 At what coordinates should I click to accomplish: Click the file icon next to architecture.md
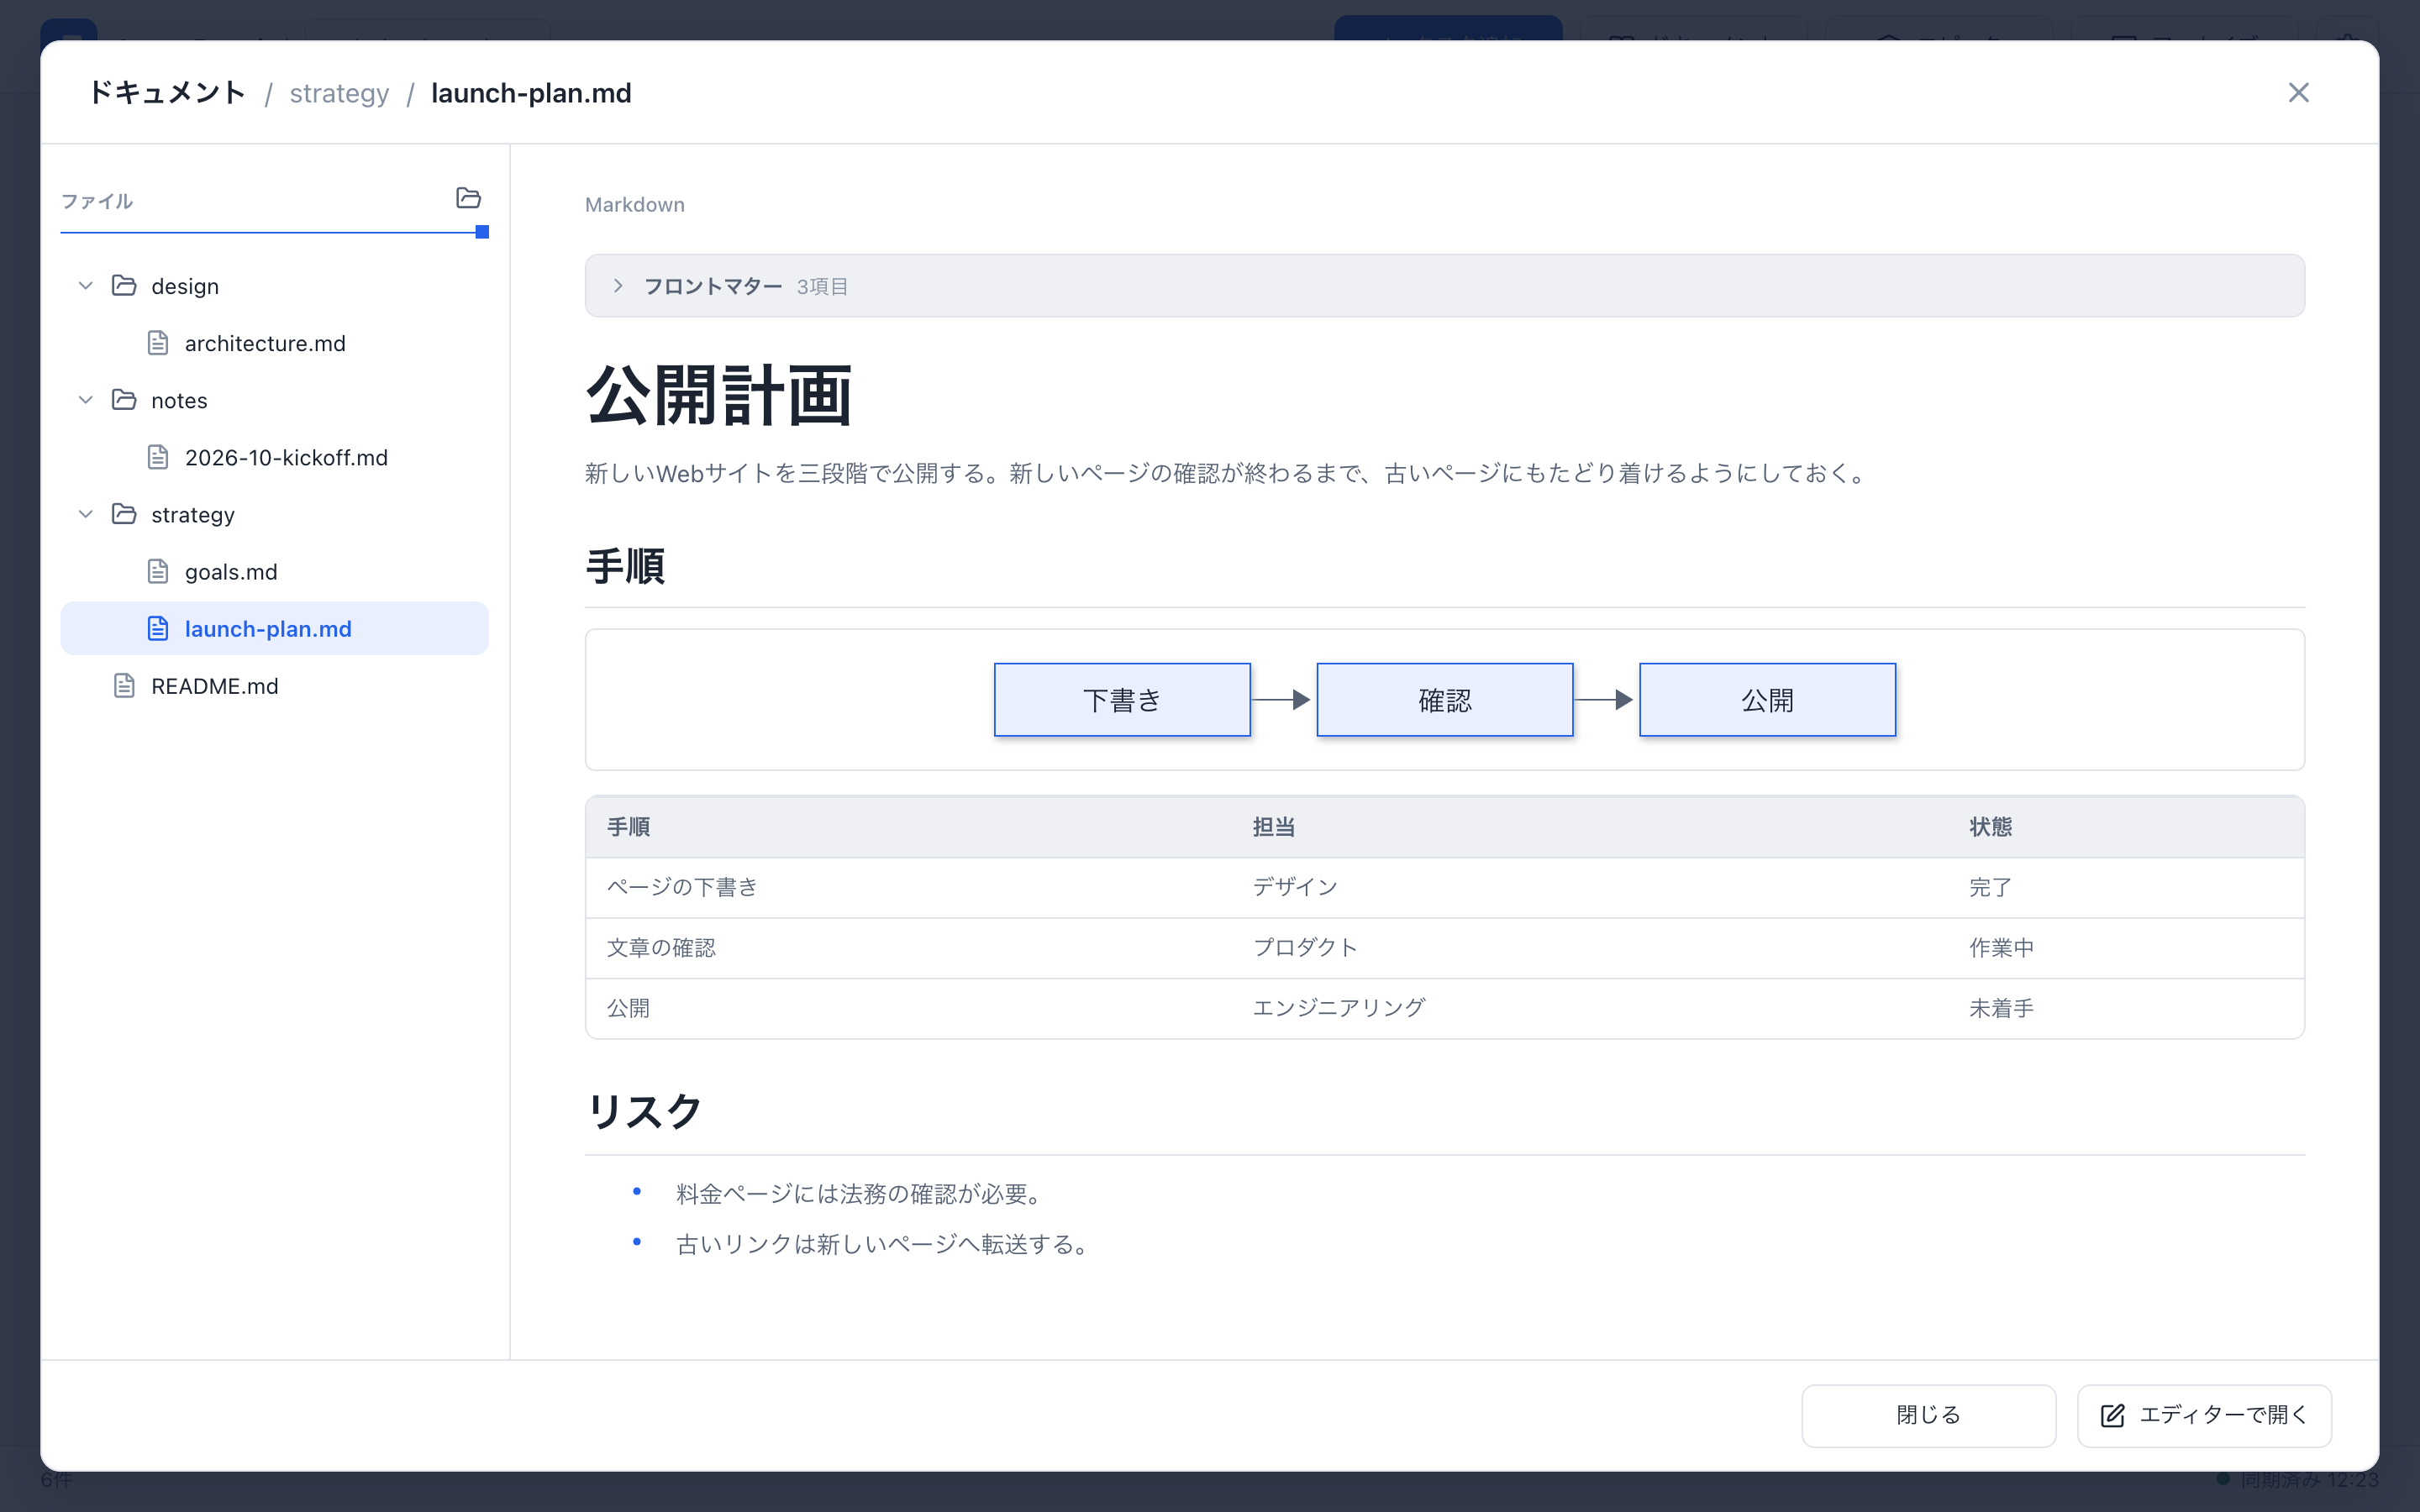click(x=158, y=343)
